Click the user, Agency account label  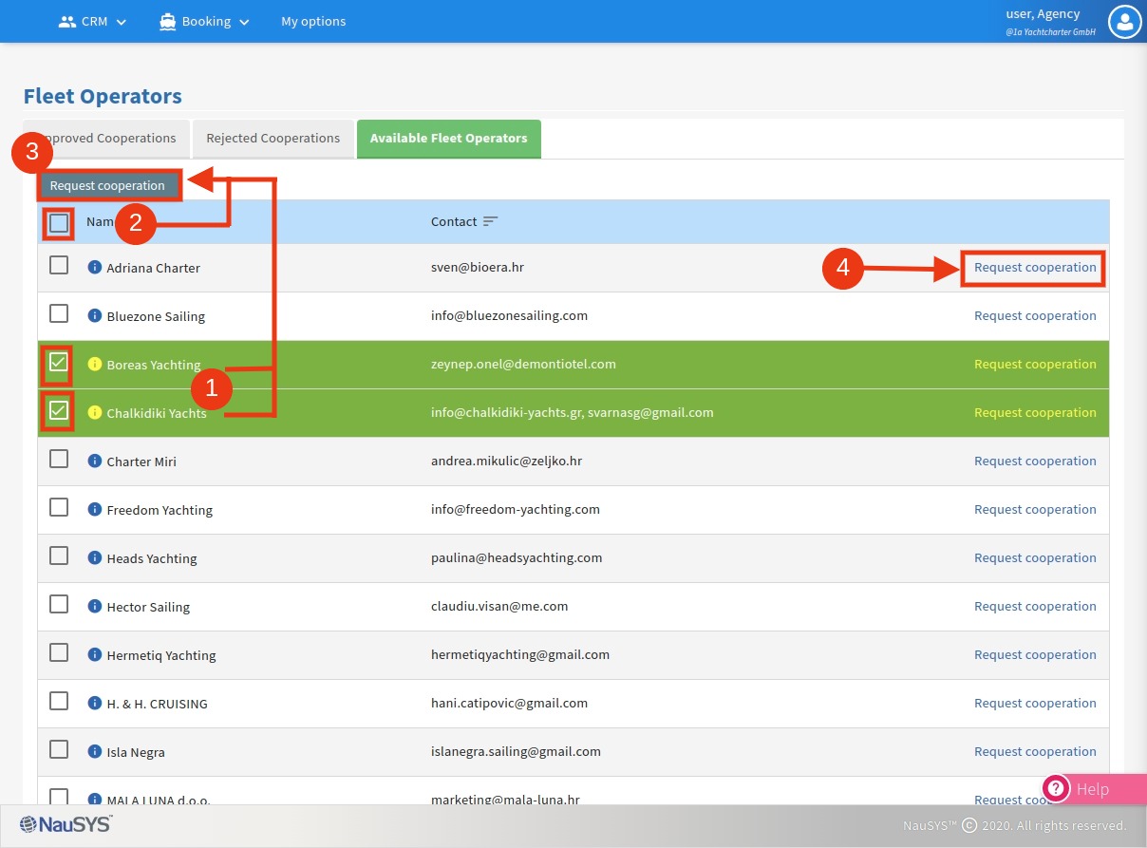[1043, 14]
